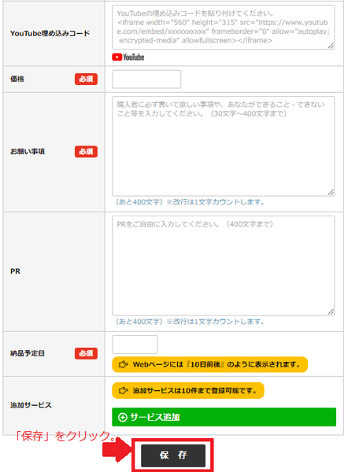Click the YouTube embed code textarea
This screenshot has height=472, width=348.
point(224,27)
